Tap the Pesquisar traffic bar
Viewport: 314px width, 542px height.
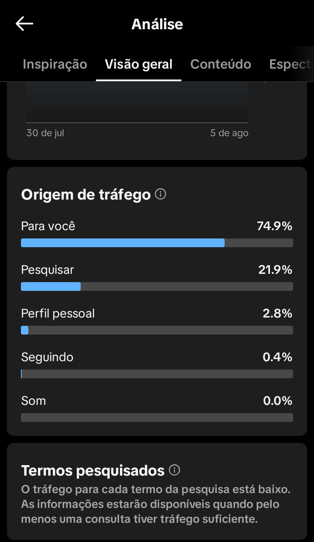click(x=157, y=287)
